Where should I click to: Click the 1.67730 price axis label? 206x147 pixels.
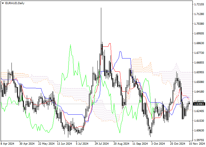pos(199,53)
